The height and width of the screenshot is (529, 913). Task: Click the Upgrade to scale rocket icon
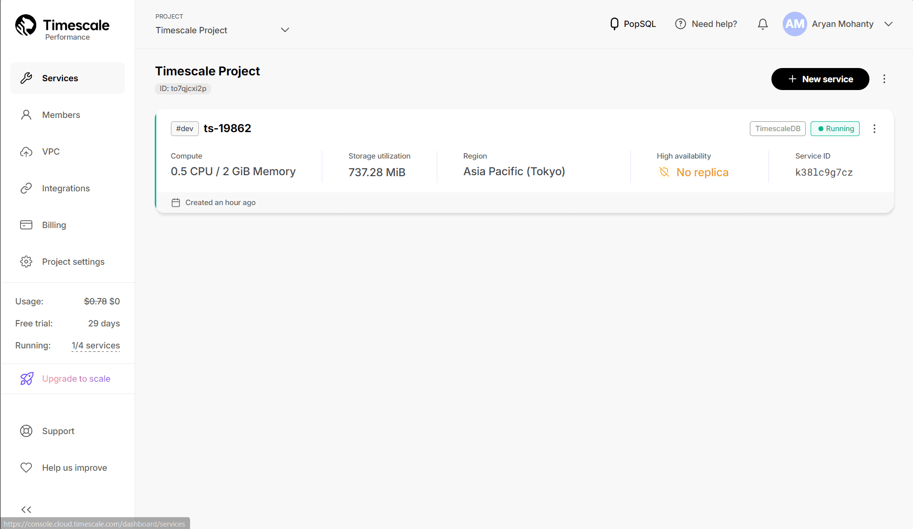pyautogui.click(x=26, y=379)
